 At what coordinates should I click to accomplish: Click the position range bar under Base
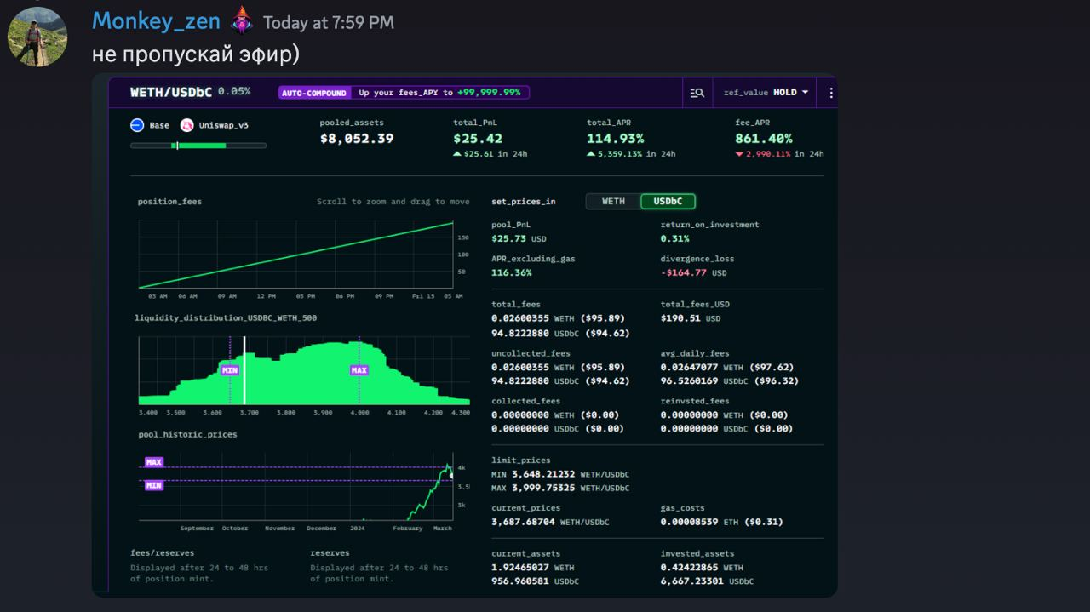coord(198,146)
